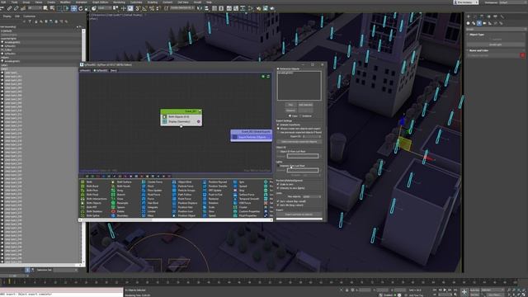Click the New tab in the flow editor

[114, 70]
